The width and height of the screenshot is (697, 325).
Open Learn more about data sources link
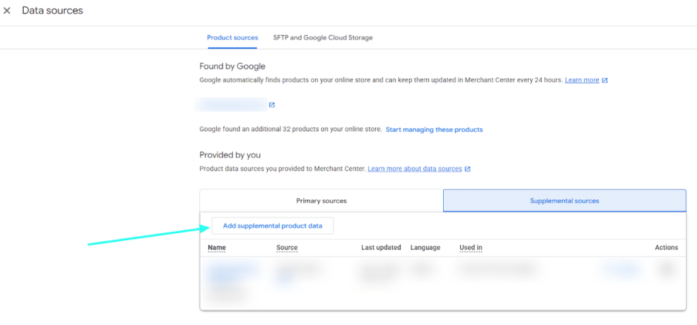pyautogui.click(x=415, y=169)
